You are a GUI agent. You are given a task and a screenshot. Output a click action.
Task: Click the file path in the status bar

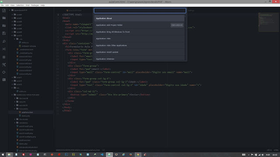pyautogui.click(x=78, y=150)
